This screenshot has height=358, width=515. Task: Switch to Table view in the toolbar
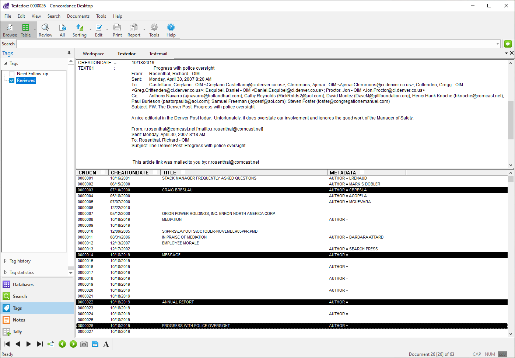26,30
